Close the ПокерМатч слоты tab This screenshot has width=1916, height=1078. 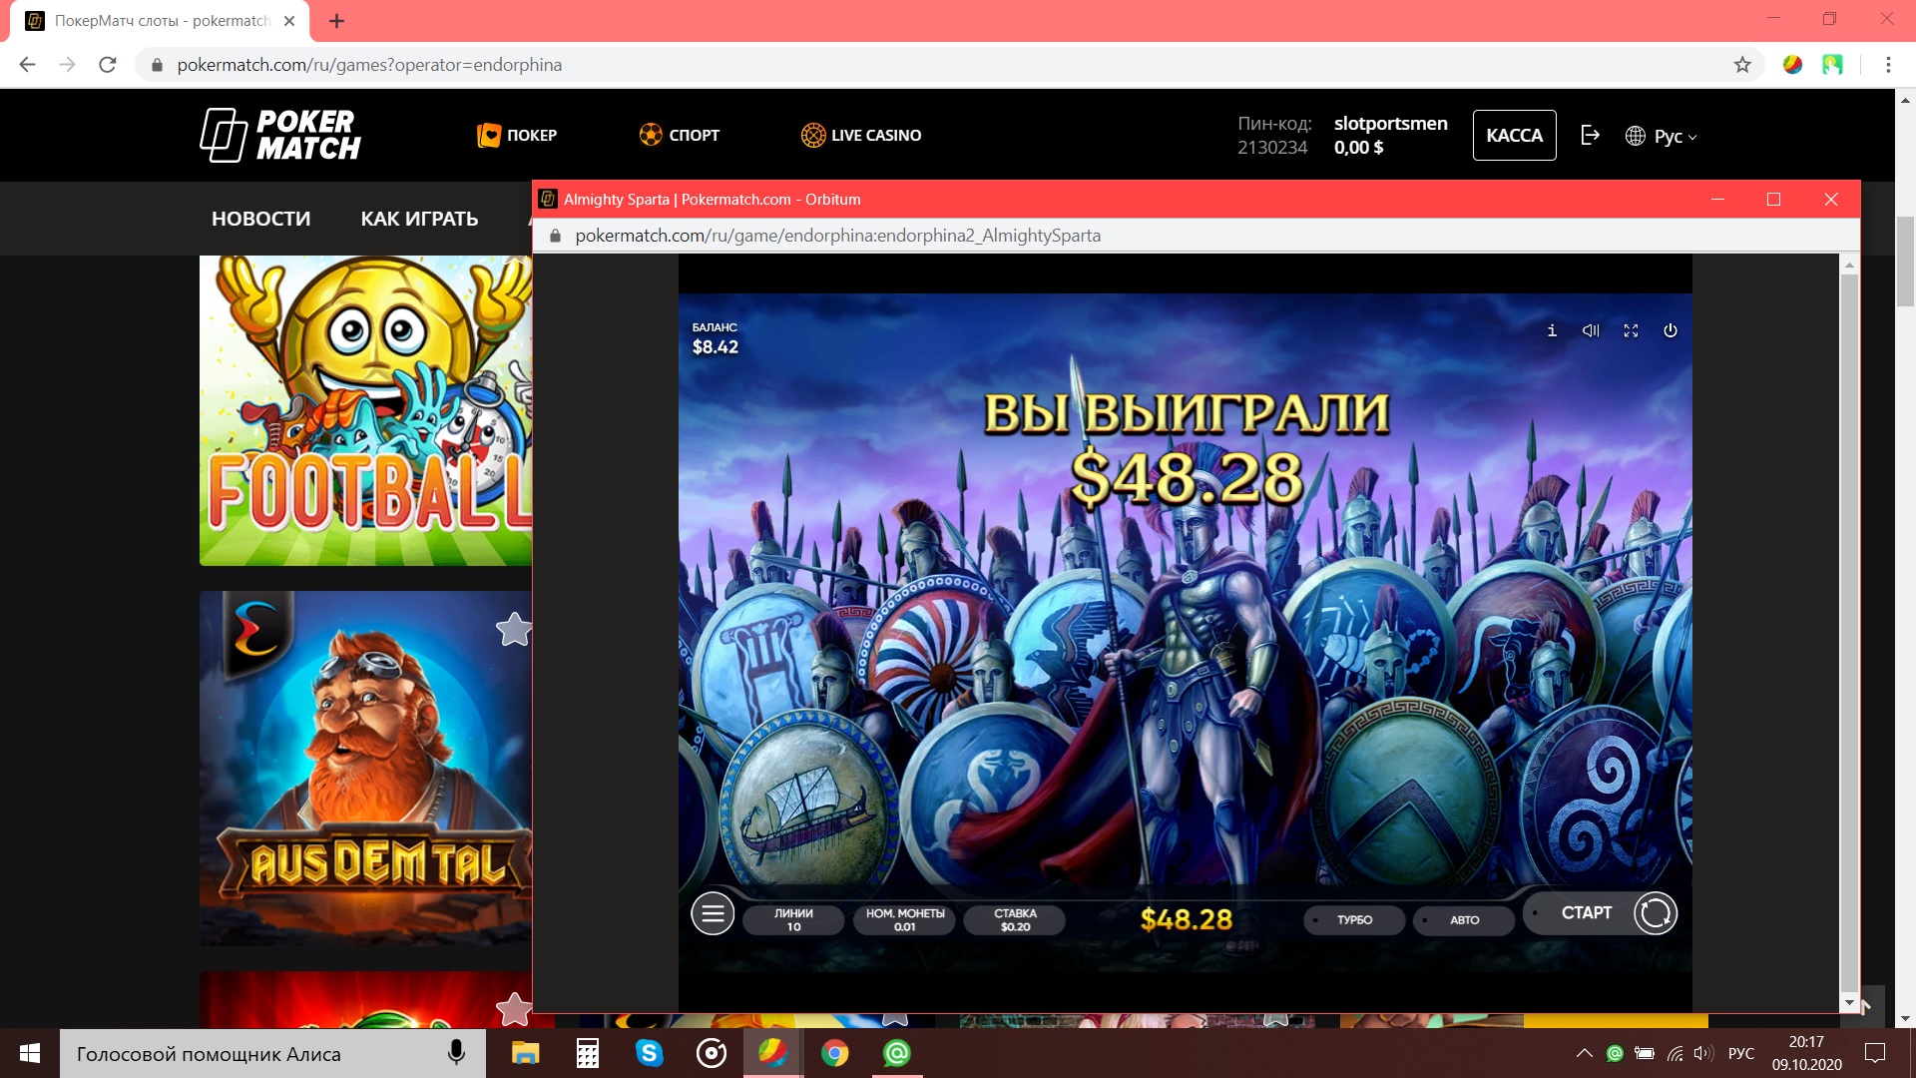click(289, 21)
